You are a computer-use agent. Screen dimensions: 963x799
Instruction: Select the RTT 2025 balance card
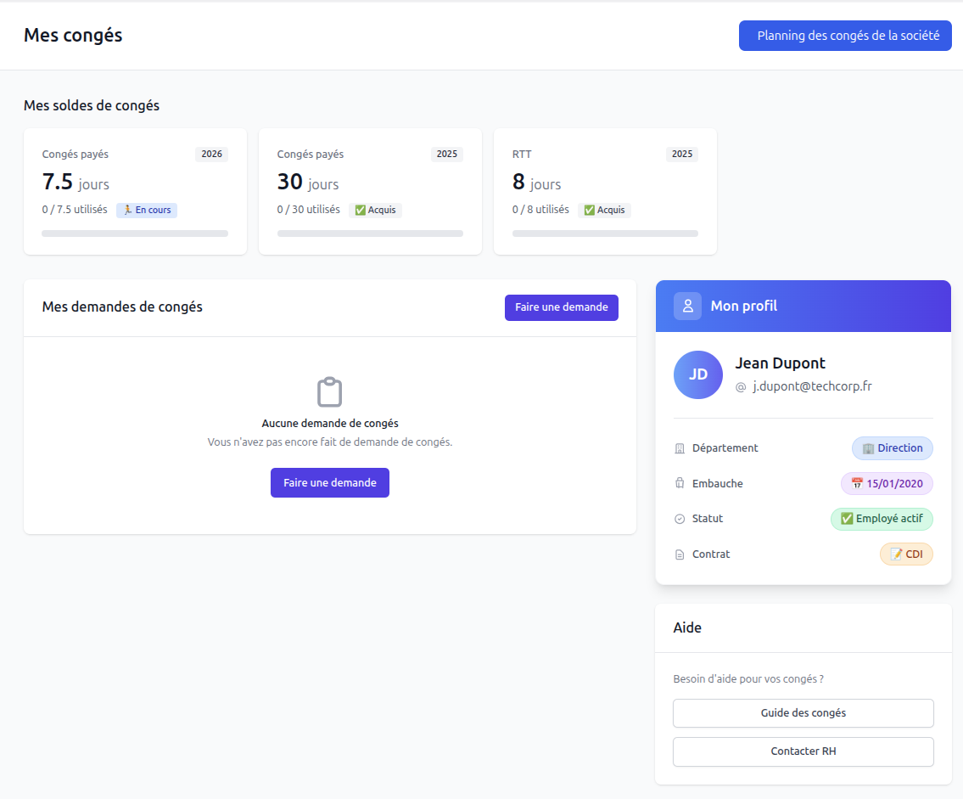point(605,191)
